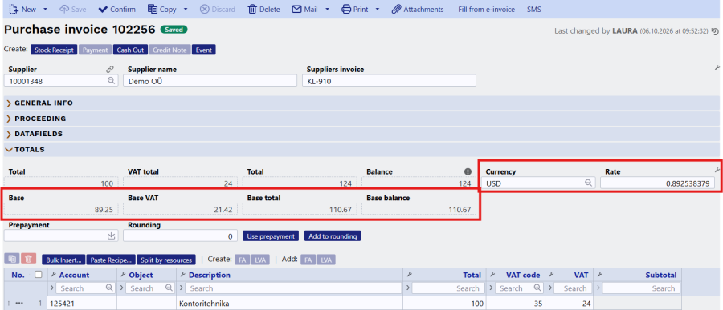Expand the PROCEEDING section

point(361,119)
